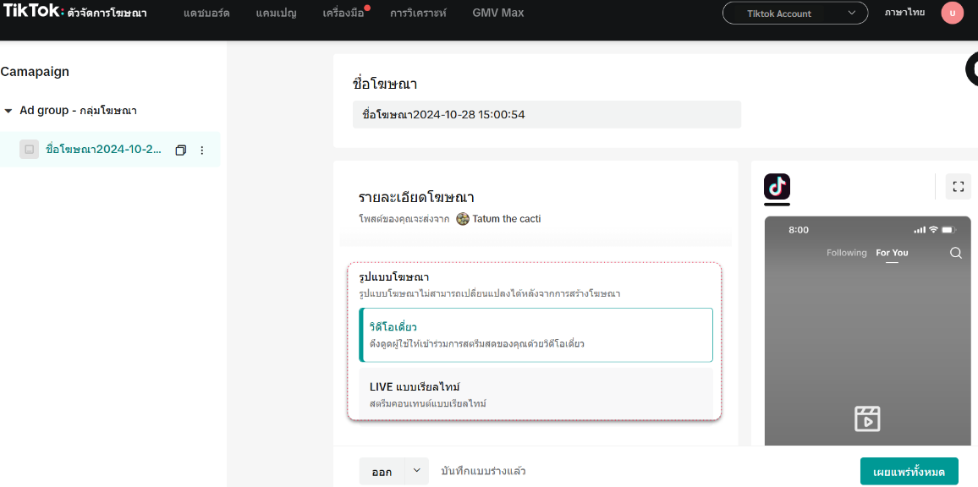Expand the arrow next to the ออก button
This screenshot has height=487, width=978.
pyautogui.click(x=416, y=471)
